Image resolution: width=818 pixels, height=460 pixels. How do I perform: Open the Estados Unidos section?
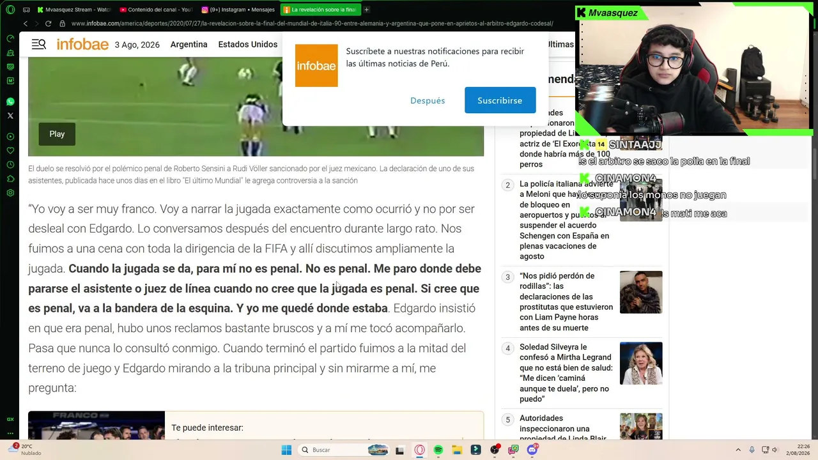248,44
